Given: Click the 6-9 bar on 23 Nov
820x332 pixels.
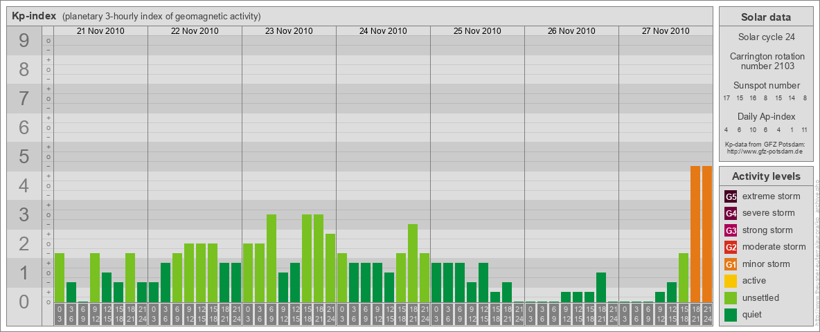Looking at the screenshot, I should click(x=271, y=259).
